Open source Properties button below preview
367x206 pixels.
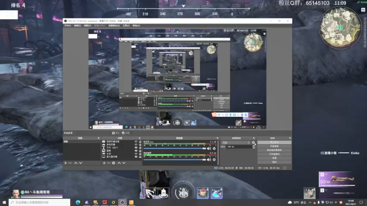[116, 133]
